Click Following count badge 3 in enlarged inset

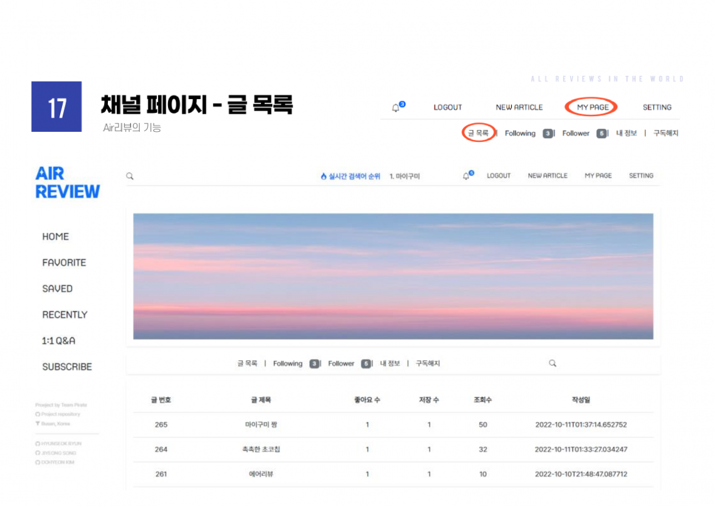click(x=548, y=133)
